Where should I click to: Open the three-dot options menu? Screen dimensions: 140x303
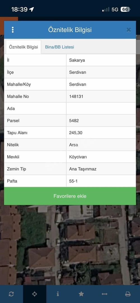tap(13, 30)
